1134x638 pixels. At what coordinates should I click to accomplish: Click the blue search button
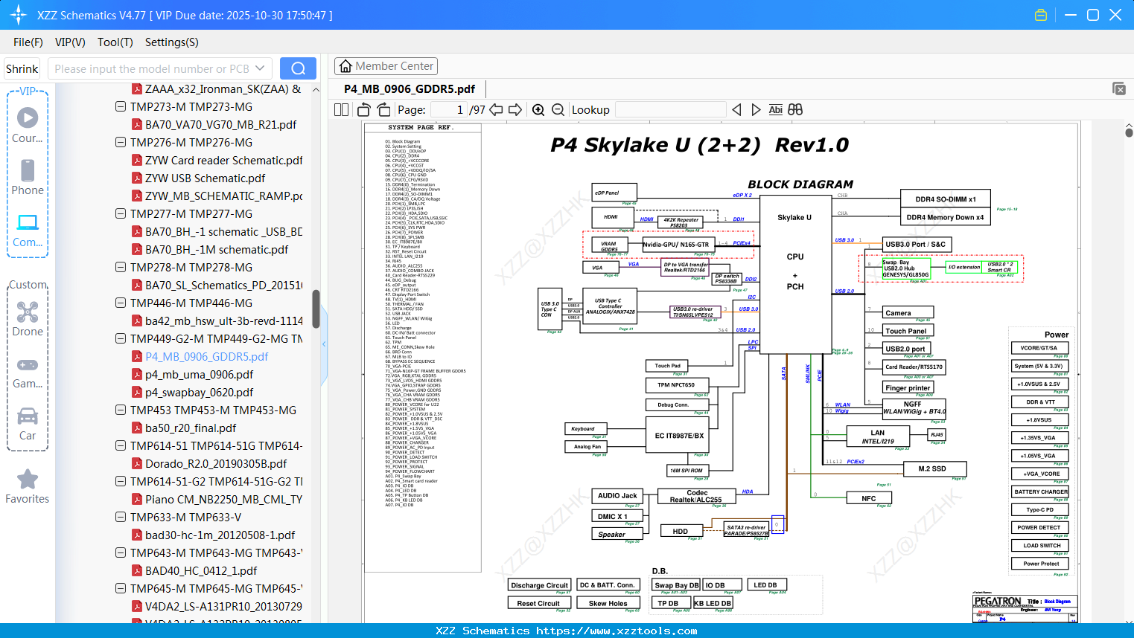pos(298,68)
